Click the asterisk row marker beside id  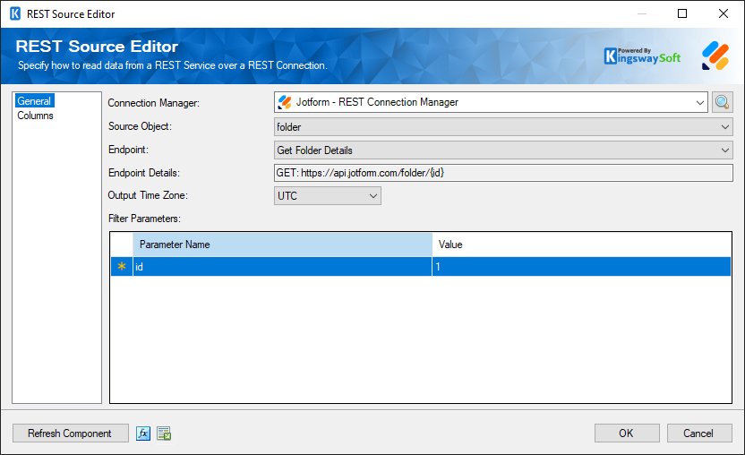(122, 267)
